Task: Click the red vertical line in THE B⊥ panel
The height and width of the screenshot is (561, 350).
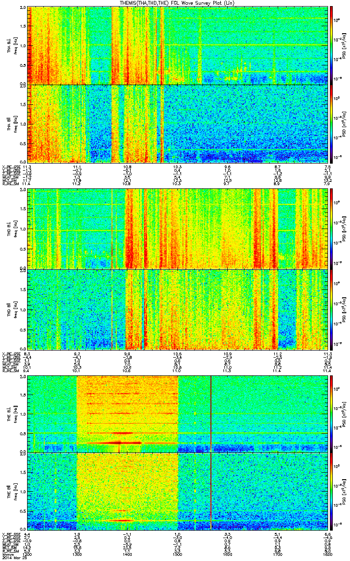Action: coord(211,414)
